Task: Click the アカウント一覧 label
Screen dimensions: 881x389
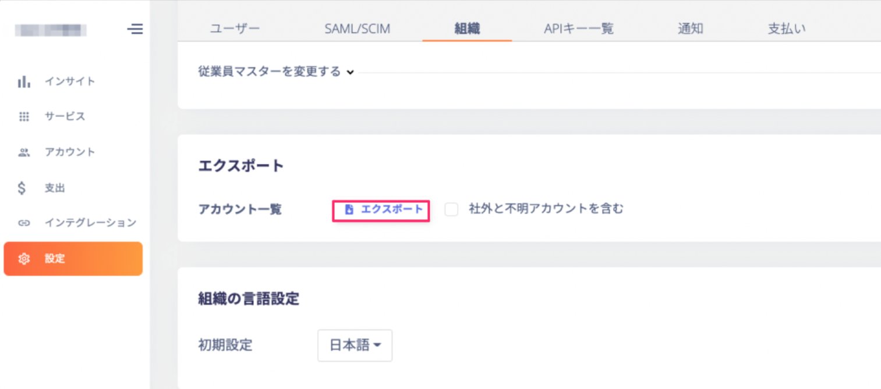Action: point(240,209)
